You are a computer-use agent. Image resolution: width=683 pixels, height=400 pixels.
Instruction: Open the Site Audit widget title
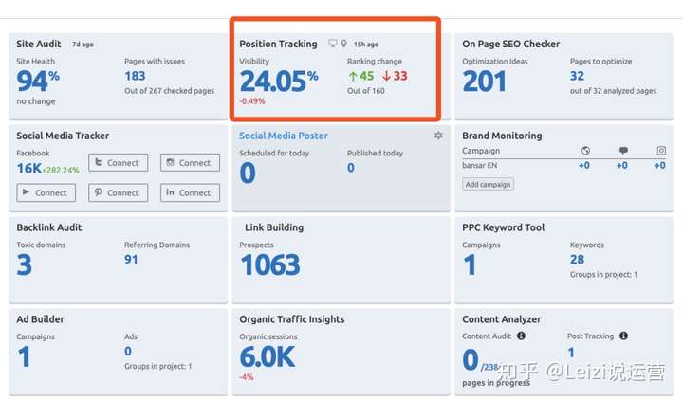pos(39,44)
